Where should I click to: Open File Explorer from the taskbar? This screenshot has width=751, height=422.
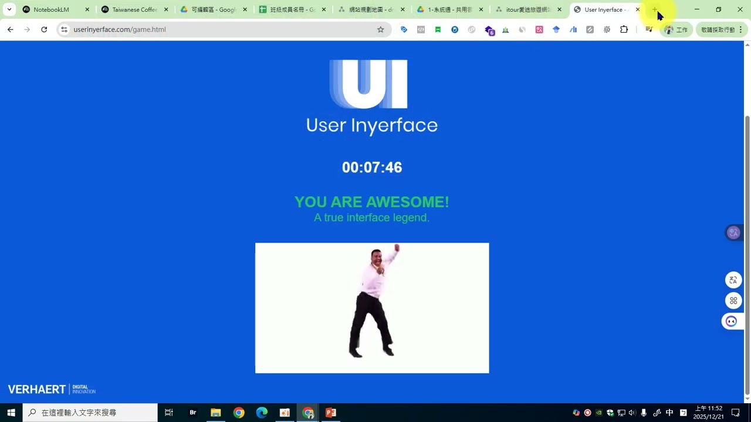click(215, 413)
